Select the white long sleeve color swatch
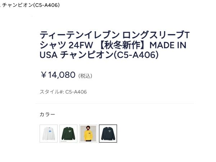Viewport: 216px width, 162px height. tap(49, 134)
